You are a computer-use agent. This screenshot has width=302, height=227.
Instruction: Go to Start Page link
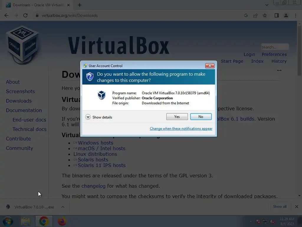coord(232,61)
